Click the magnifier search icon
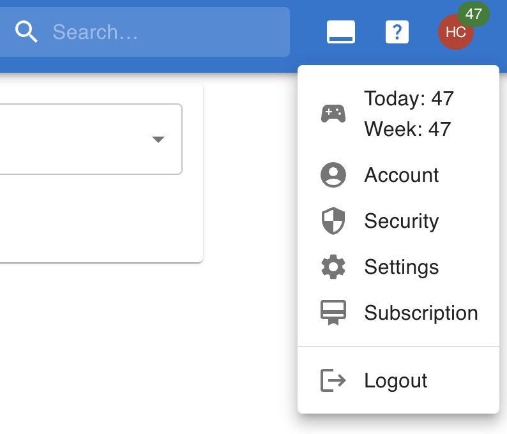 [27, 31]
